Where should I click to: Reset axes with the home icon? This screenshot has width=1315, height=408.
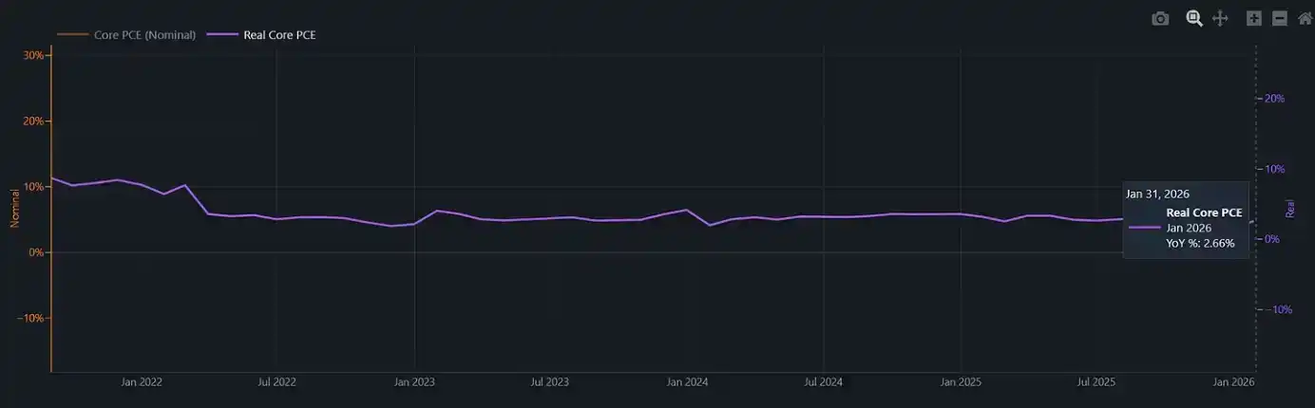(x=1305, y=18)
